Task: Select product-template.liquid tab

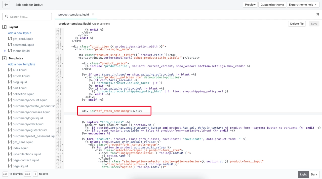Action: coord(73,15)
